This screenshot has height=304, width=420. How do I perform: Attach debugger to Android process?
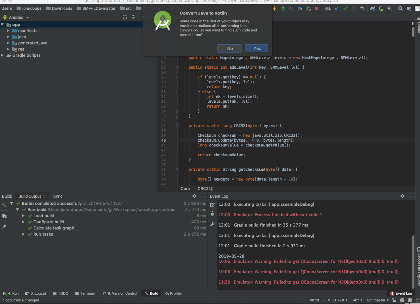point(308,8)
